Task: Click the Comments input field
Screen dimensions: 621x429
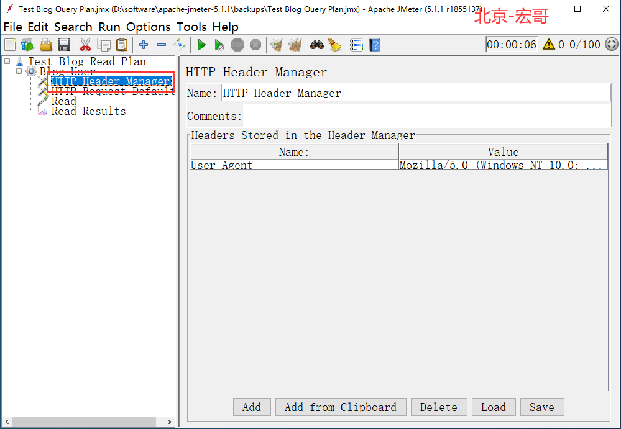Action: [427, 116]
